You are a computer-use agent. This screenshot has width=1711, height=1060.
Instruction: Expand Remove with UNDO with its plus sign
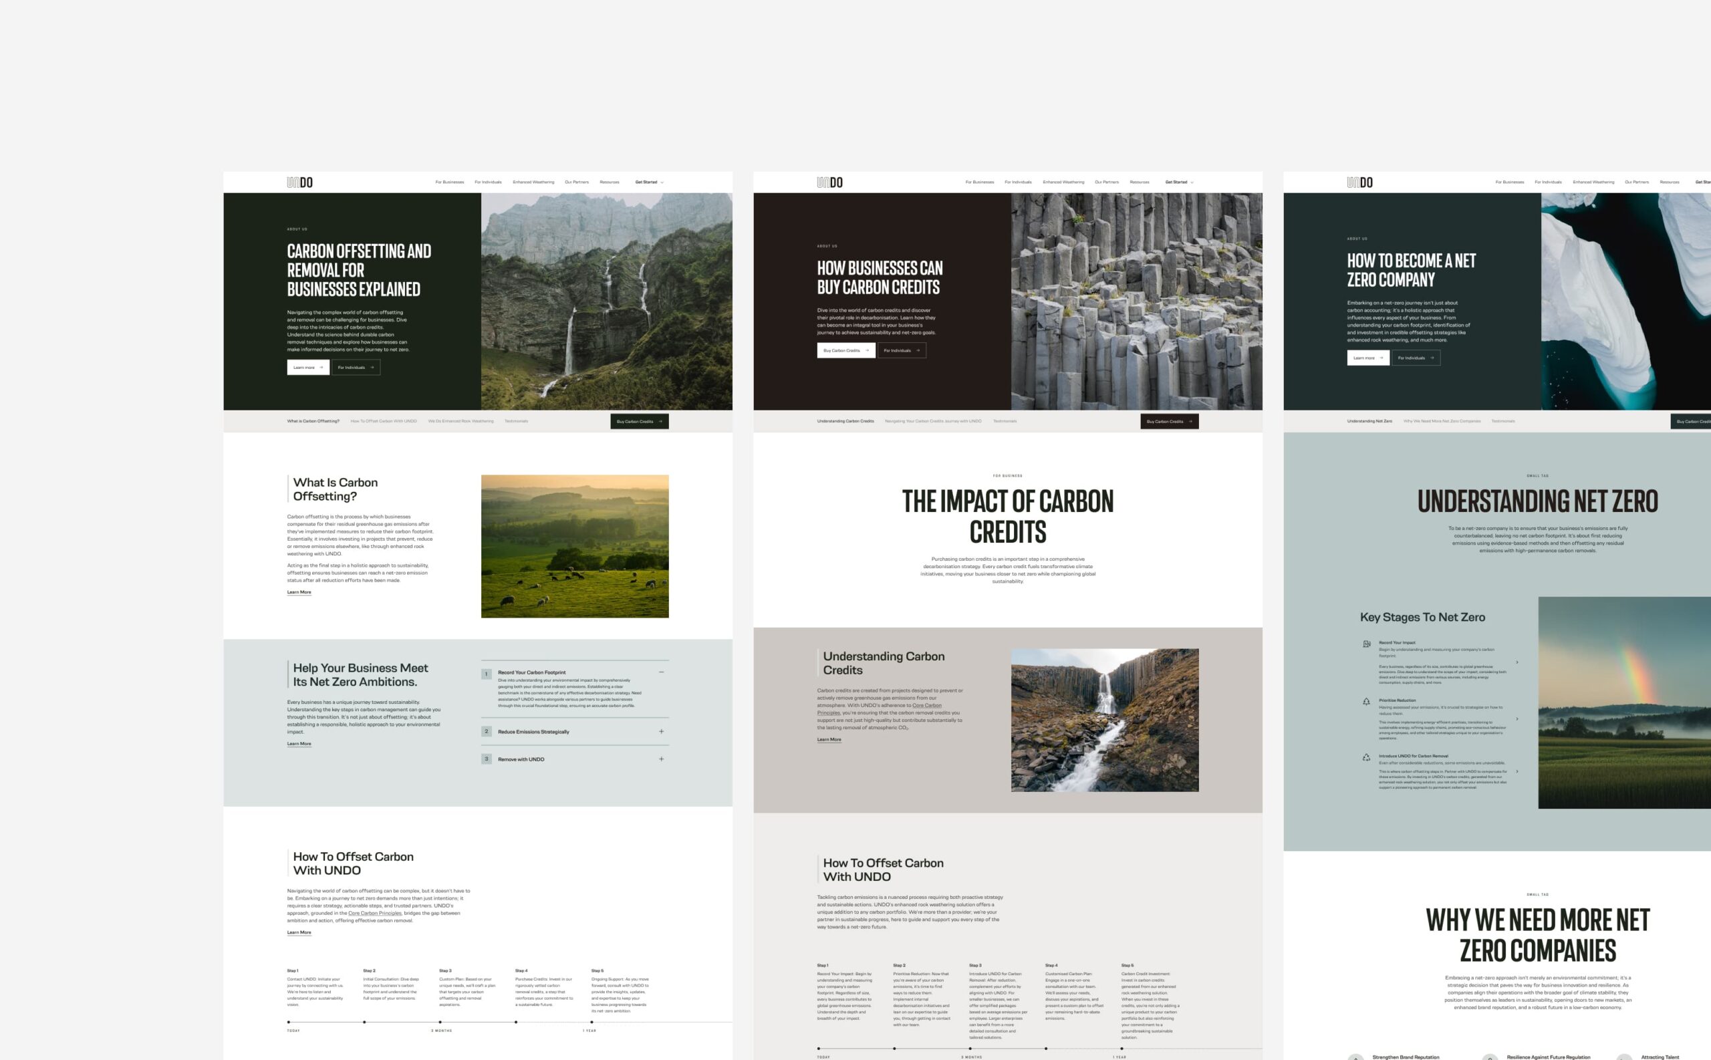[x=661, y=759]
